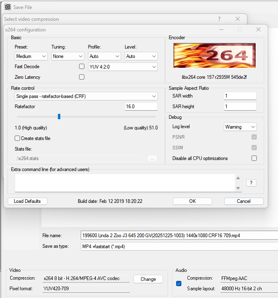Close the Select video compression window
Image resolution: width=278 pixels, height=298 pixels.
point(238,19)
